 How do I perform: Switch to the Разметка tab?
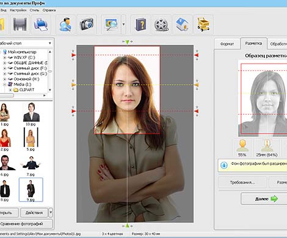(253, 43)
